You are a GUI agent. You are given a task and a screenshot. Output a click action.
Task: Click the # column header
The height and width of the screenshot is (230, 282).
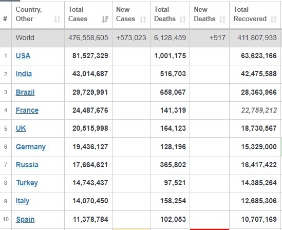coord(5,19)
